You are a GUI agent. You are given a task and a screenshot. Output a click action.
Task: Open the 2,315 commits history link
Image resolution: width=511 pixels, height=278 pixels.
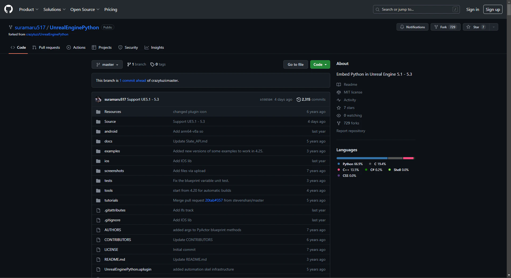tap(311, 99)
